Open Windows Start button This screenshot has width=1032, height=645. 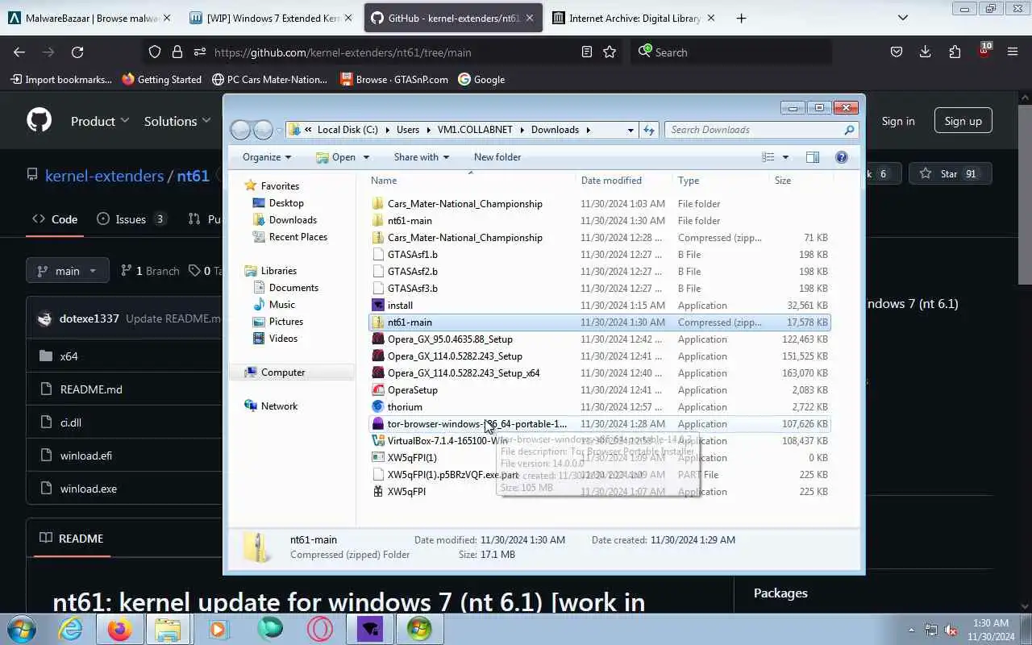[21, 629]
